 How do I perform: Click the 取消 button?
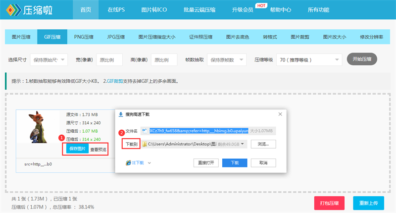pos(263,163)
